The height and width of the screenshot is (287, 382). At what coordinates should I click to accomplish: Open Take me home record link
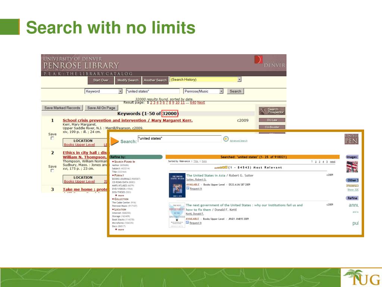click(x=85, y=189)
